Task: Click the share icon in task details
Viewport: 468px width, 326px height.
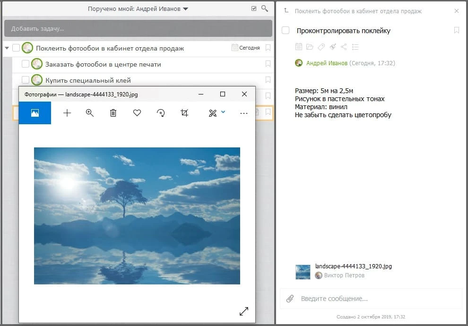Action: 344,47
